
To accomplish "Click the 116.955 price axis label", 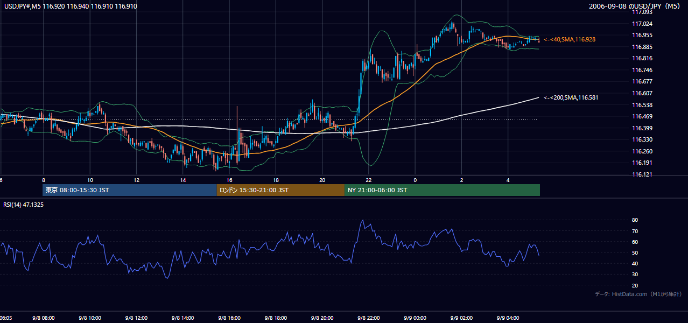I will point(643,35).
